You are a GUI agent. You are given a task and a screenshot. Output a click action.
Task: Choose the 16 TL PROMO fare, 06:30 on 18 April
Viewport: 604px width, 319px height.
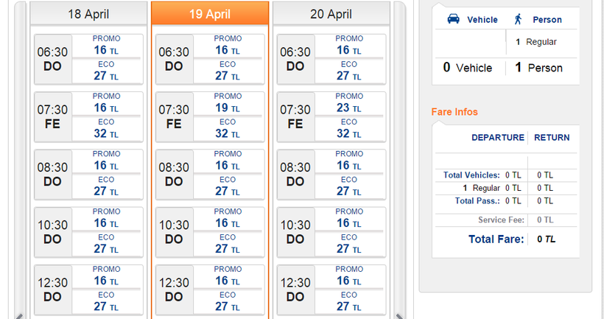[x=106, y=50]
